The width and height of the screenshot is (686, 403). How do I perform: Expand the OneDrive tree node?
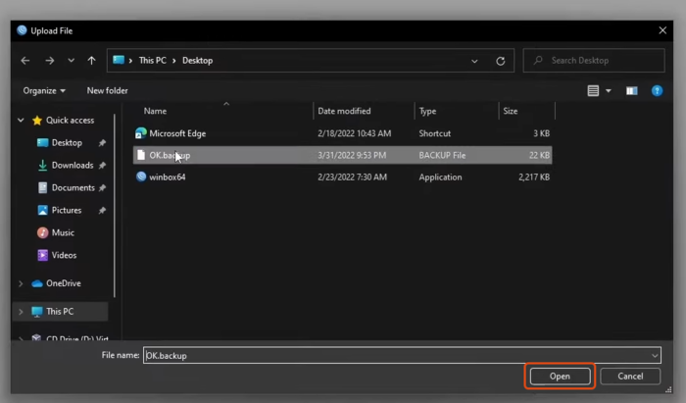[22, 283]
